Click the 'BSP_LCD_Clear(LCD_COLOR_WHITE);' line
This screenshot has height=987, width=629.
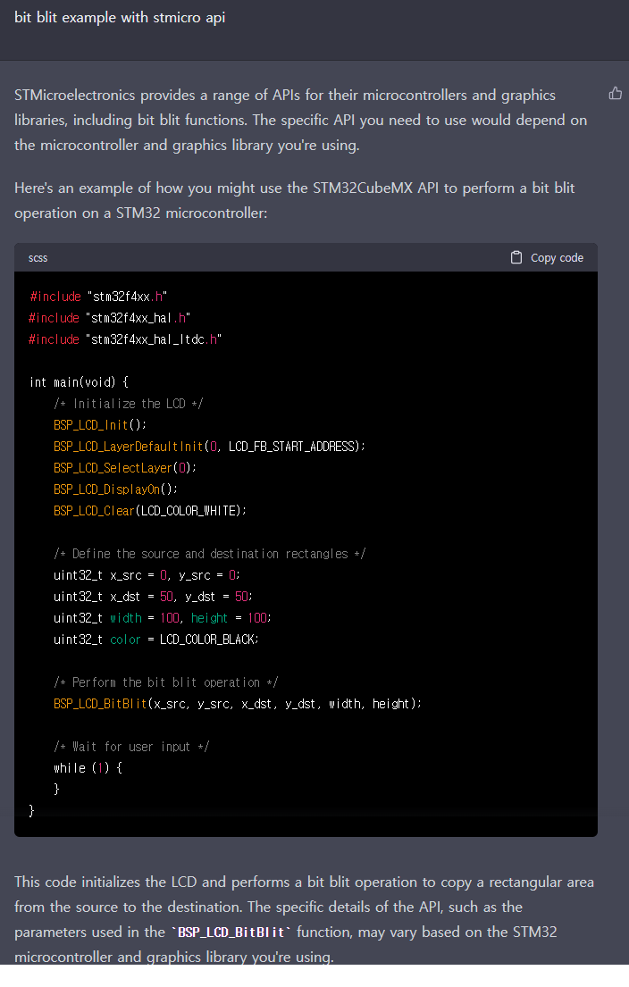150,511
